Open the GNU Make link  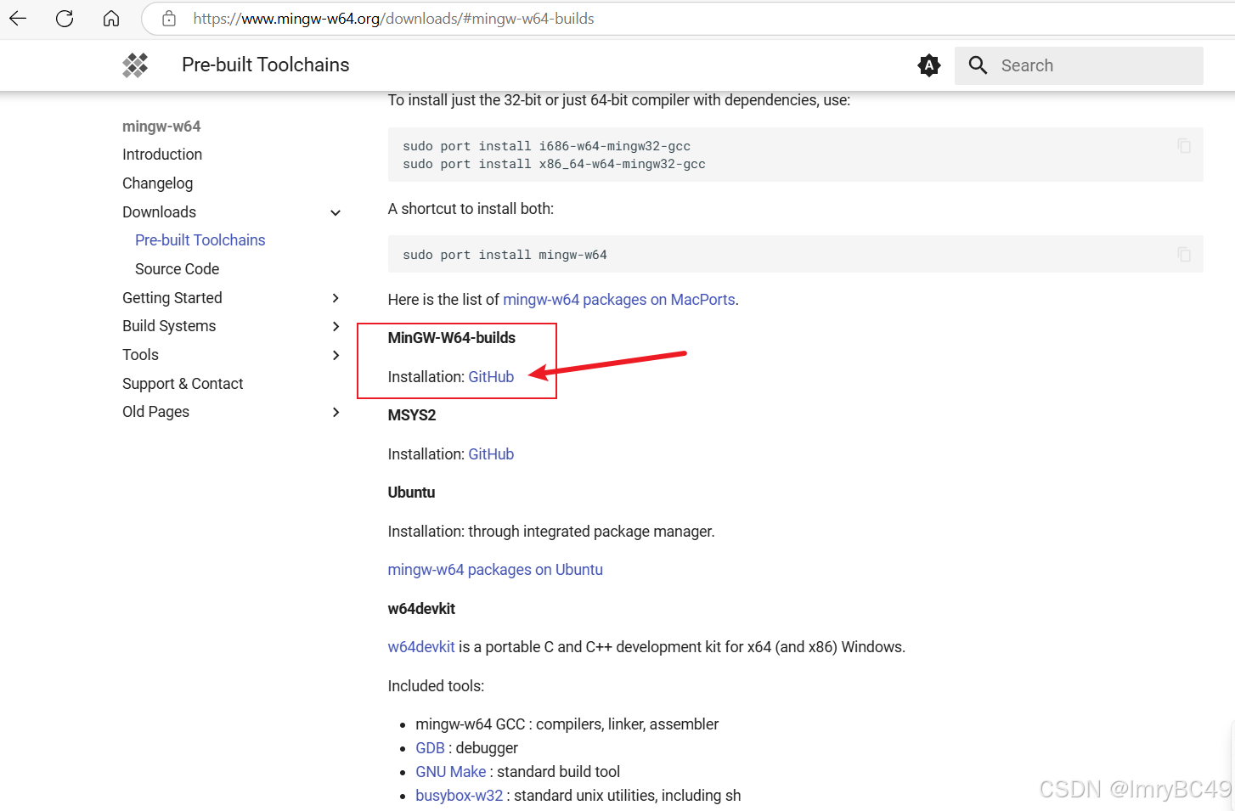click(450, 772)
